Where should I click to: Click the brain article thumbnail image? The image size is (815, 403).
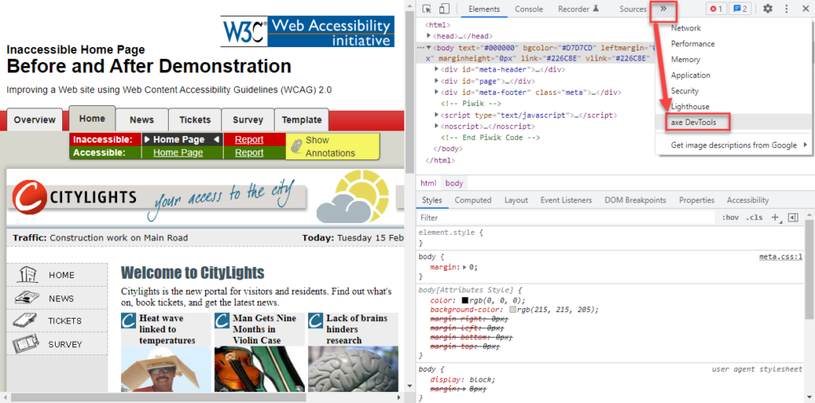353,369
